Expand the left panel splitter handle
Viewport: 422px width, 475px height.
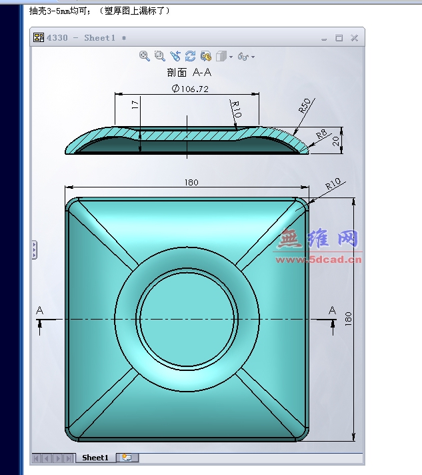(x=35, y=250)
